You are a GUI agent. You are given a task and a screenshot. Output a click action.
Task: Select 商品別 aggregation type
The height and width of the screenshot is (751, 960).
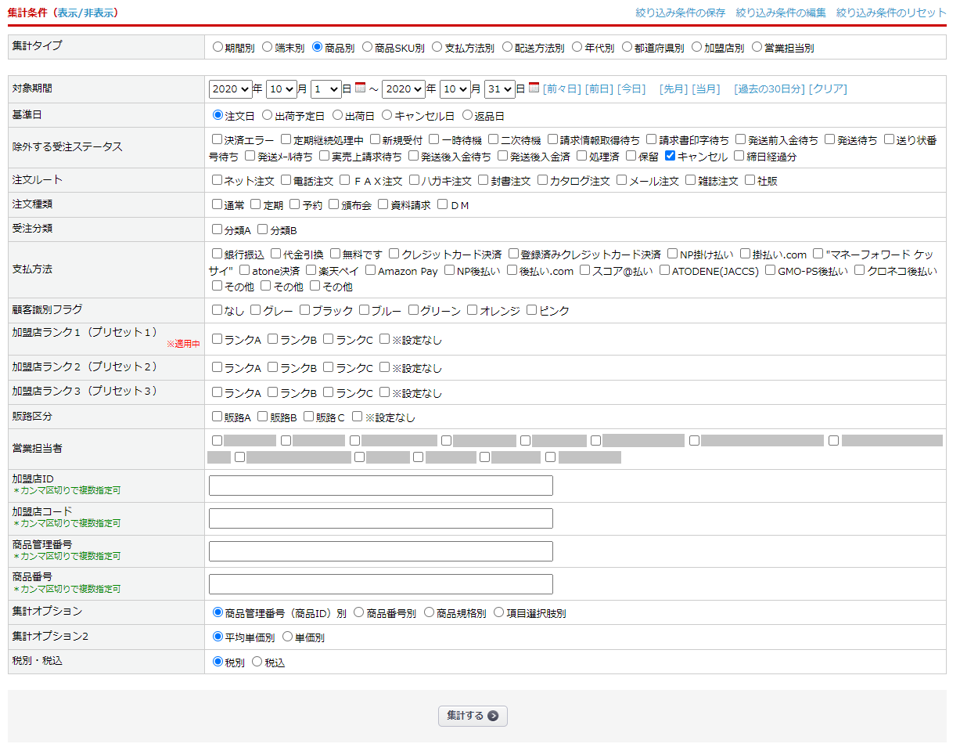coord(318,47)
